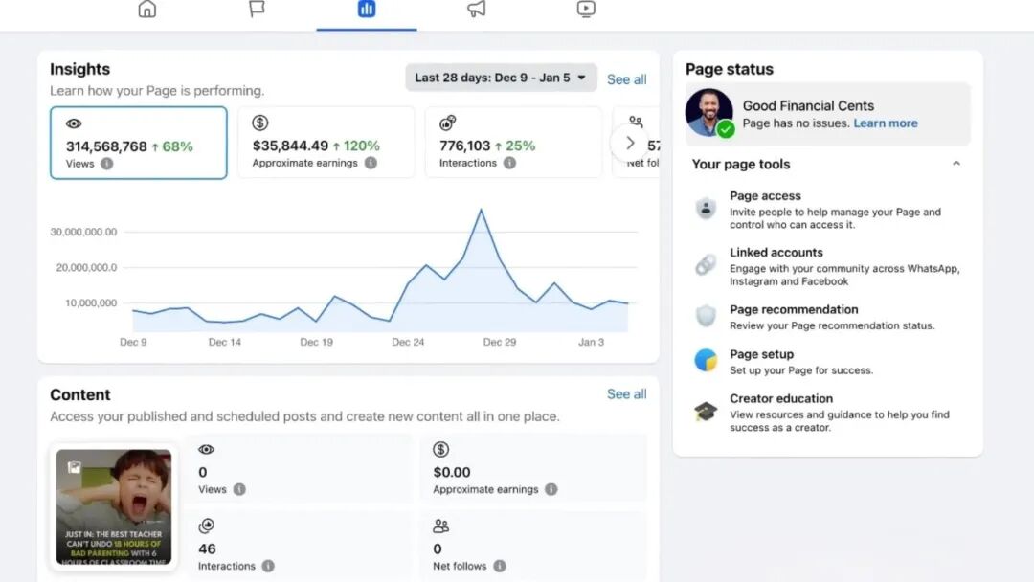Click the chart peak near Dec 29
Viewport: 1034px width, 582px height.
(482, 210)
